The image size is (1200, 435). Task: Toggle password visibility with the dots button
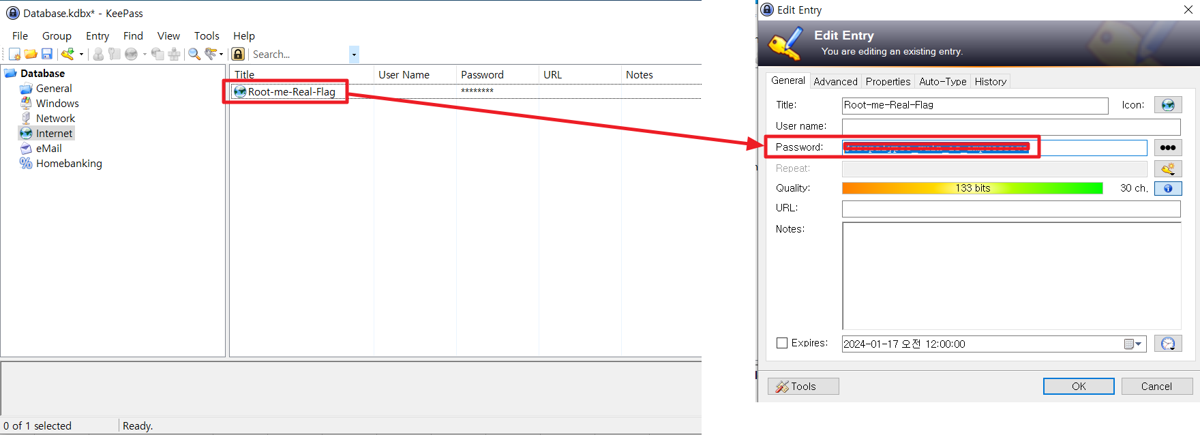click(1168, 147)
